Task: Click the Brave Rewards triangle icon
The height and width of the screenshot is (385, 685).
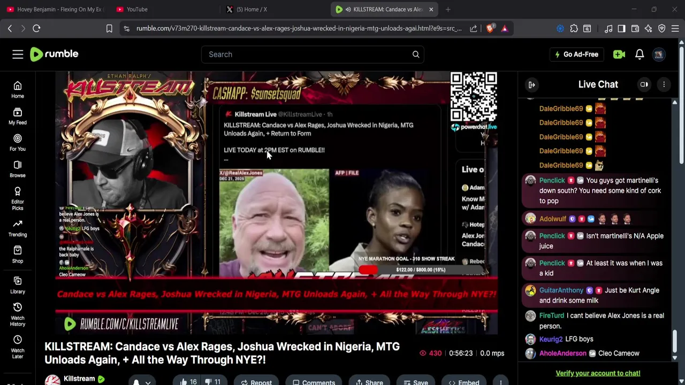Action: click(504, 28)
